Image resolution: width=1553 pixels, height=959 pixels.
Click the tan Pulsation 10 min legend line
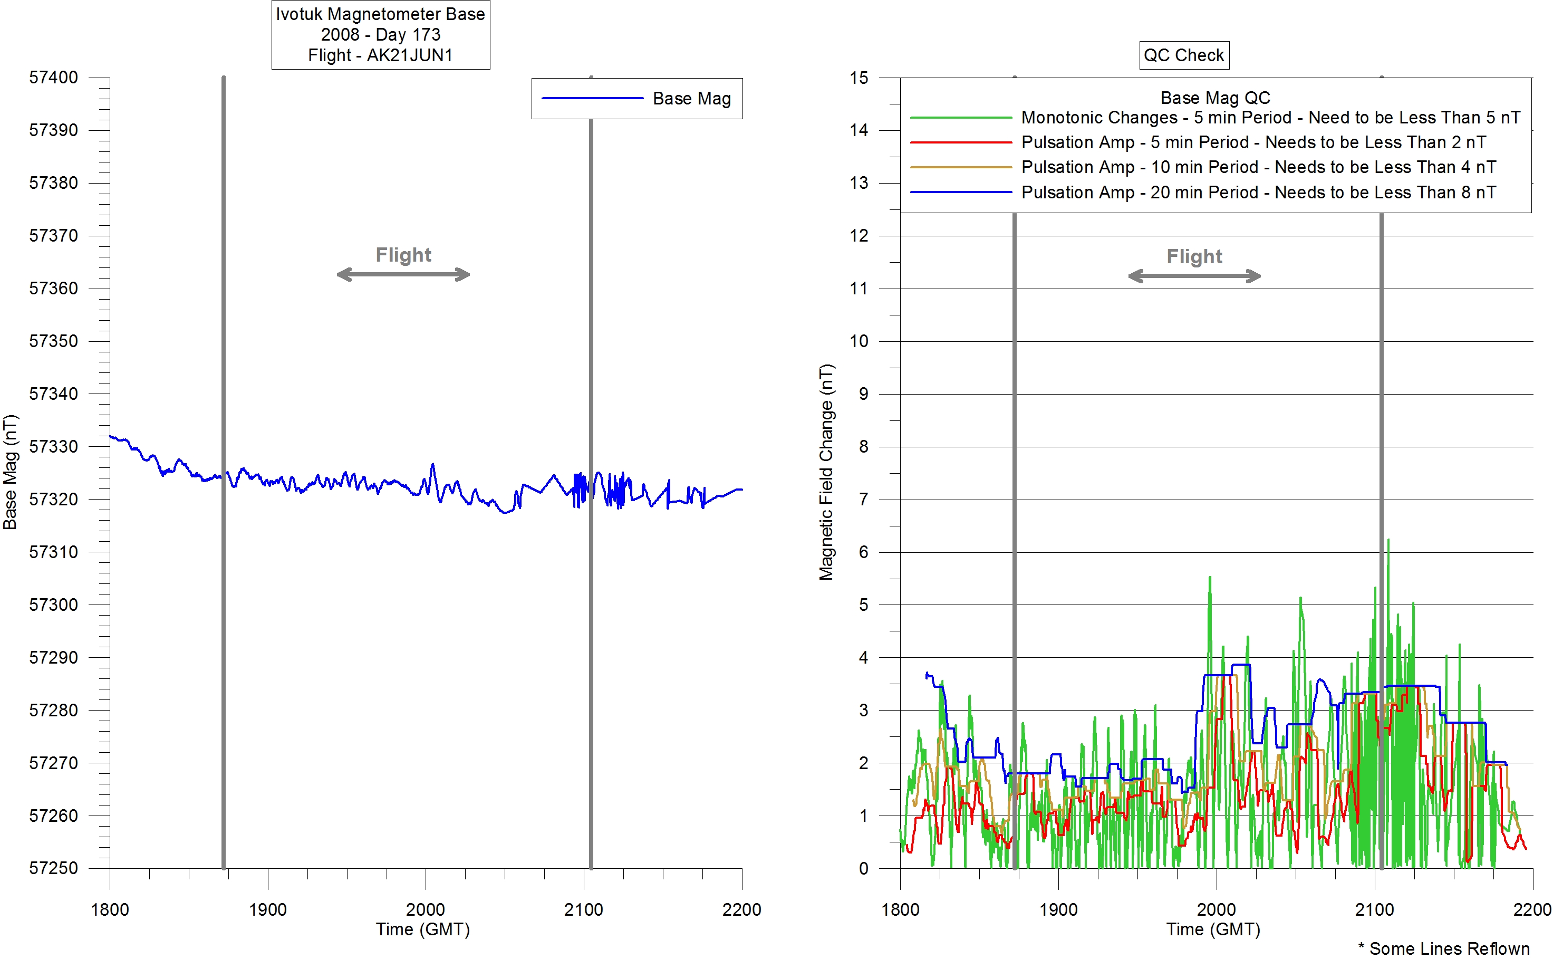[x=960, y=167]
